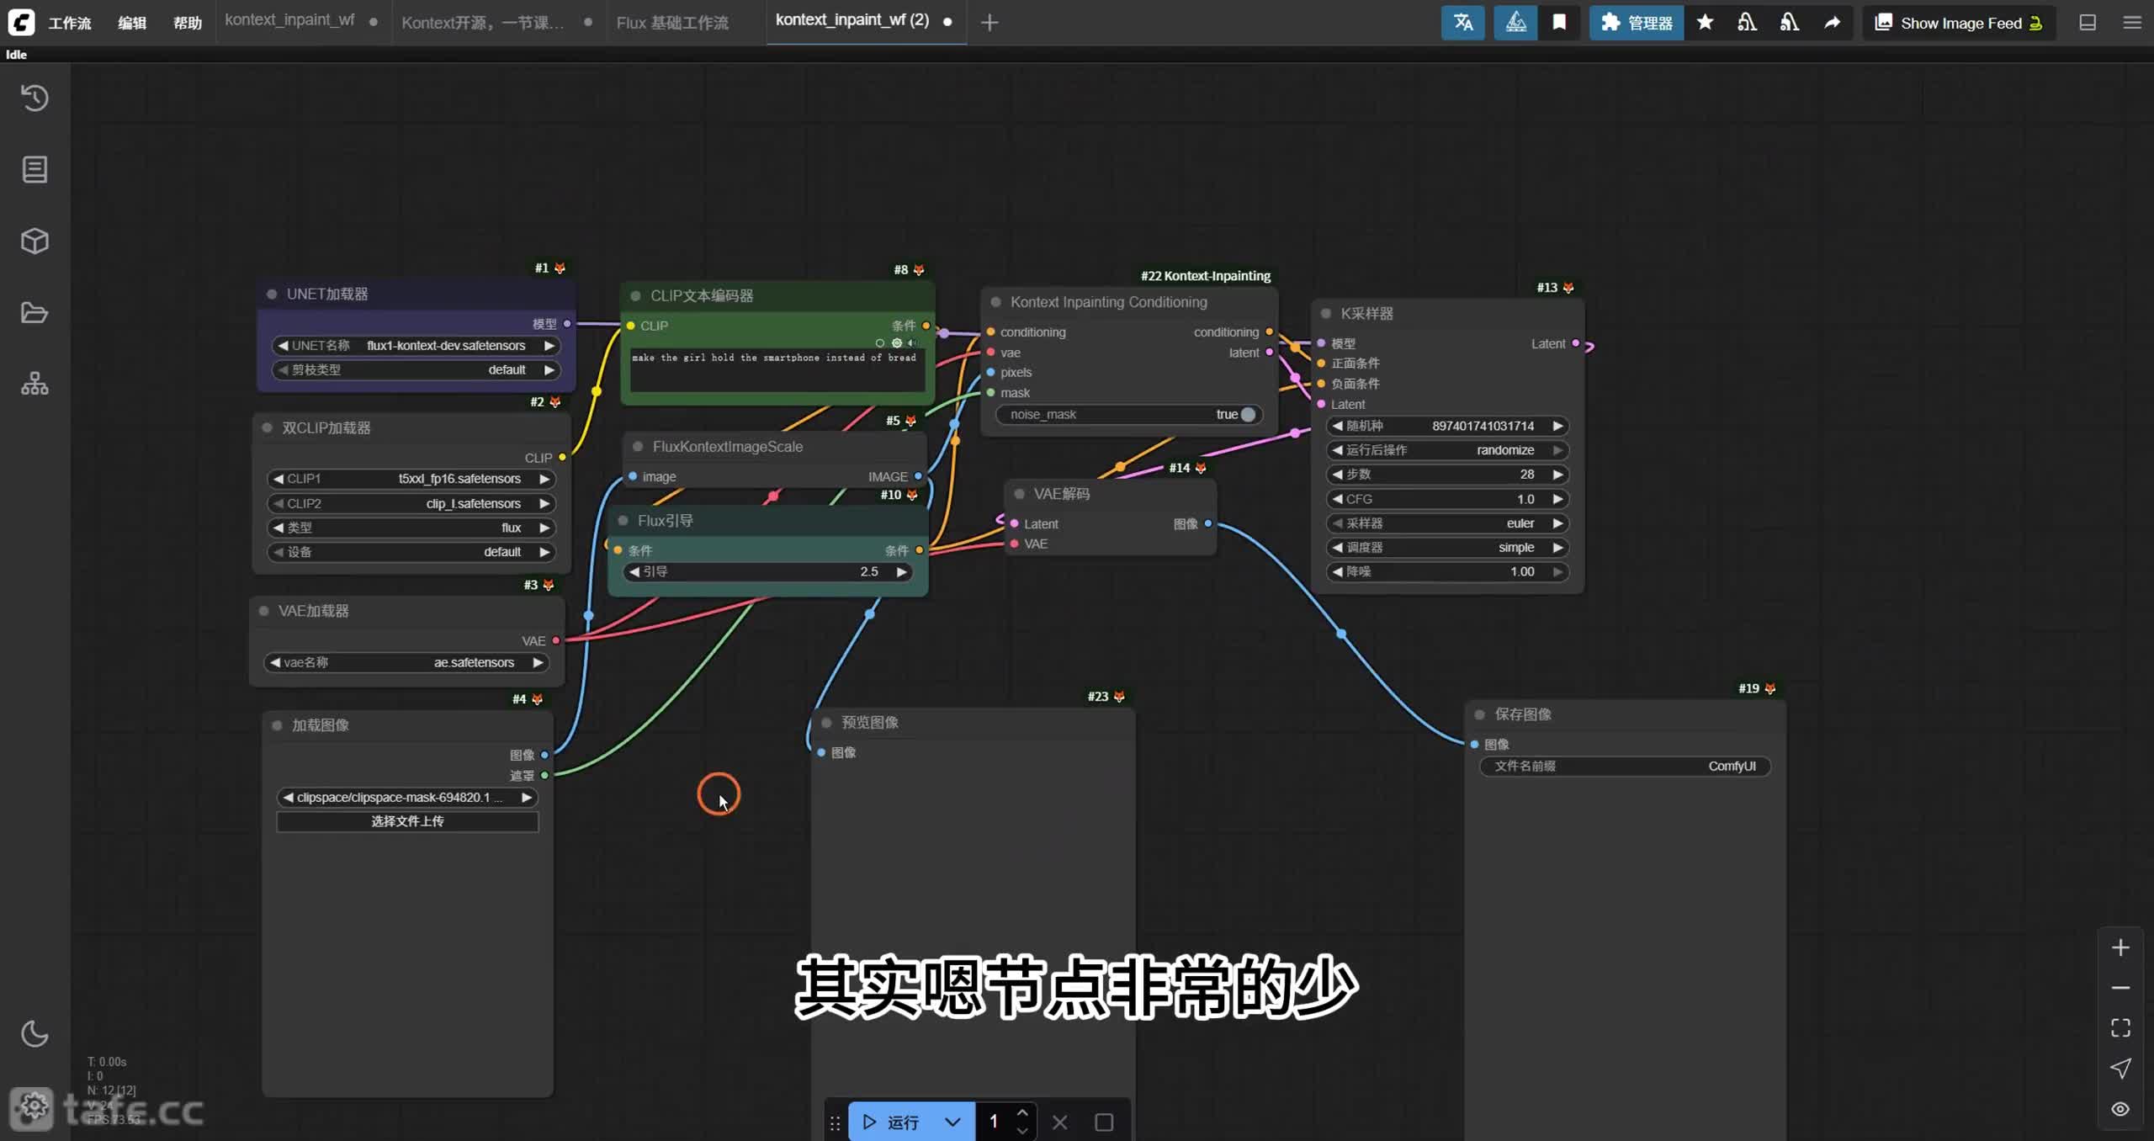This screenshot has height=1141, width=2154.
Task: Open vae名称 ae.safetensors selector
Action: click(x=407, y=662)
